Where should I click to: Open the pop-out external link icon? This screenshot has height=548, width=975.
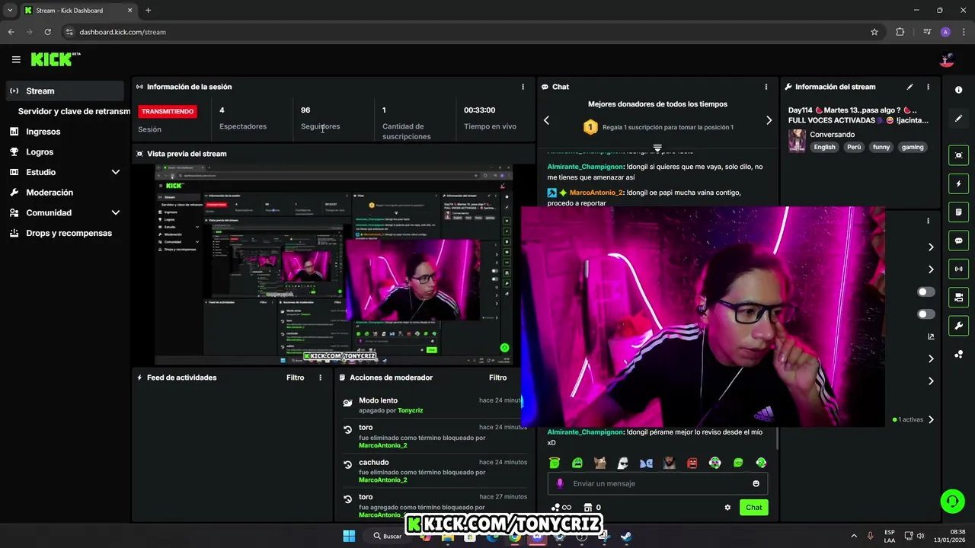tap(931, 336)
